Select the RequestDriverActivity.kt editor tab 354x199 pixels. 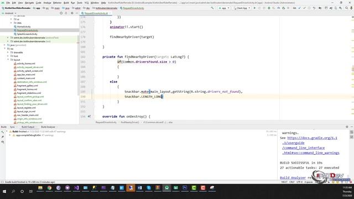pos(96,13)
